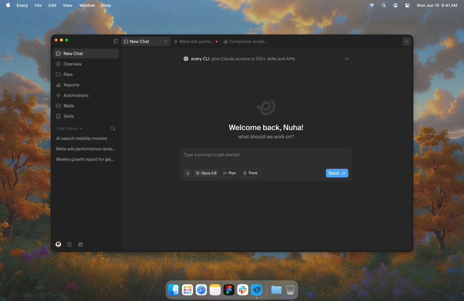Toggle Plan mode

[x=229, y=173]
